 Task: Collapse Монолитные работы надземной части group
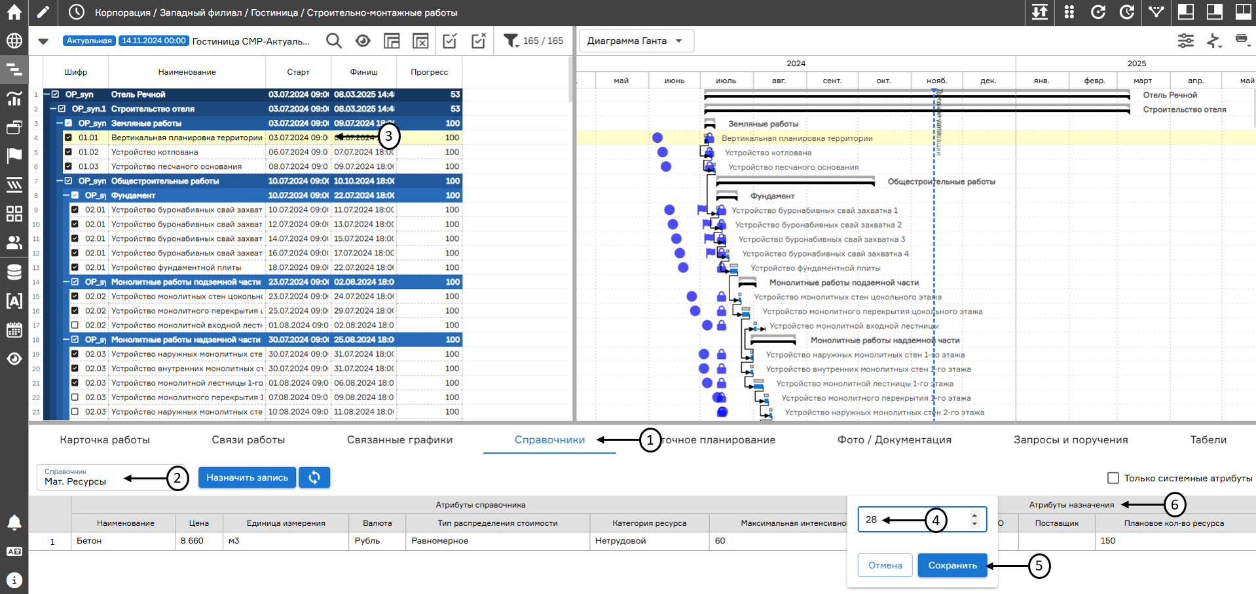pyautogui.click(x=66, y=339)
